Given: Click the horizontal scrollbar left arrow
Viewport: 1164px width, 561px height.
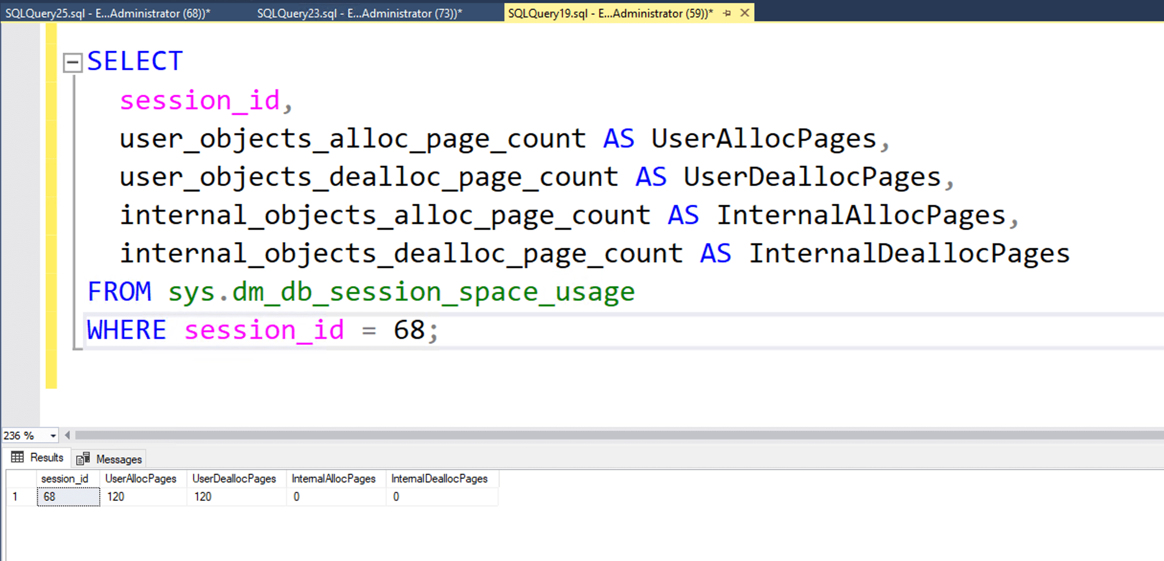Looking at the screenshot, I should [x=68, y=435].
